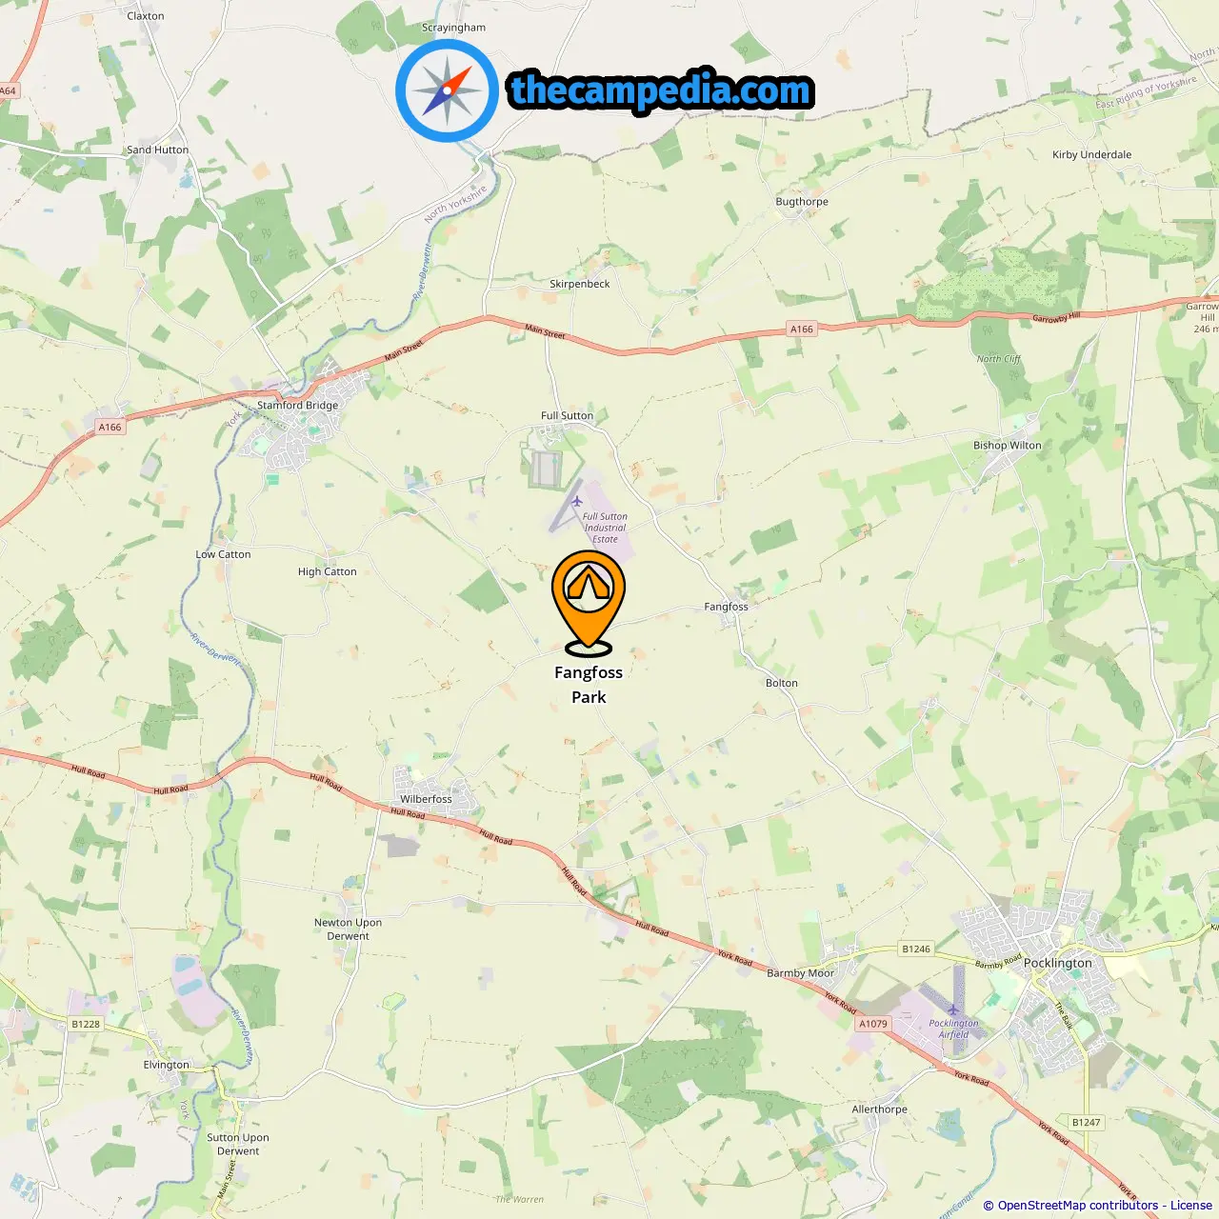
Task: Click the Fangfoss village label
Action: [x=726, y=607]
